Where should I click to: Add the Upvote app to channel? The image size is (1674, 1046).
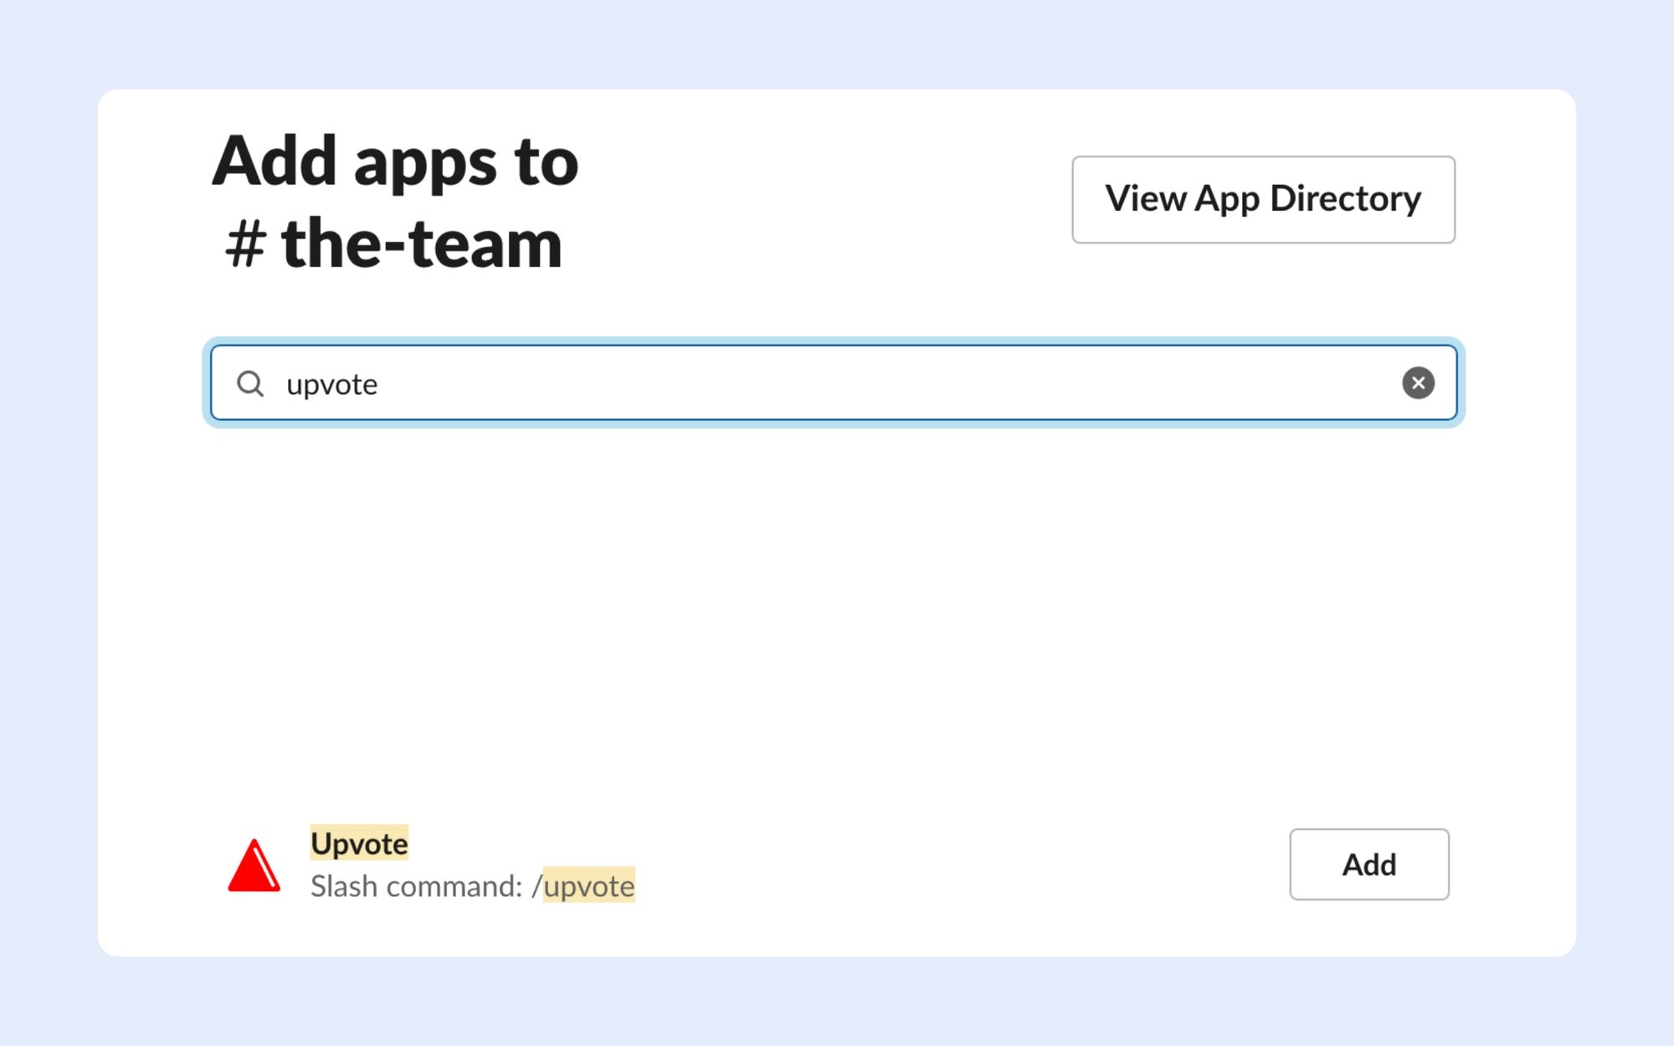tap(1369, 864)
